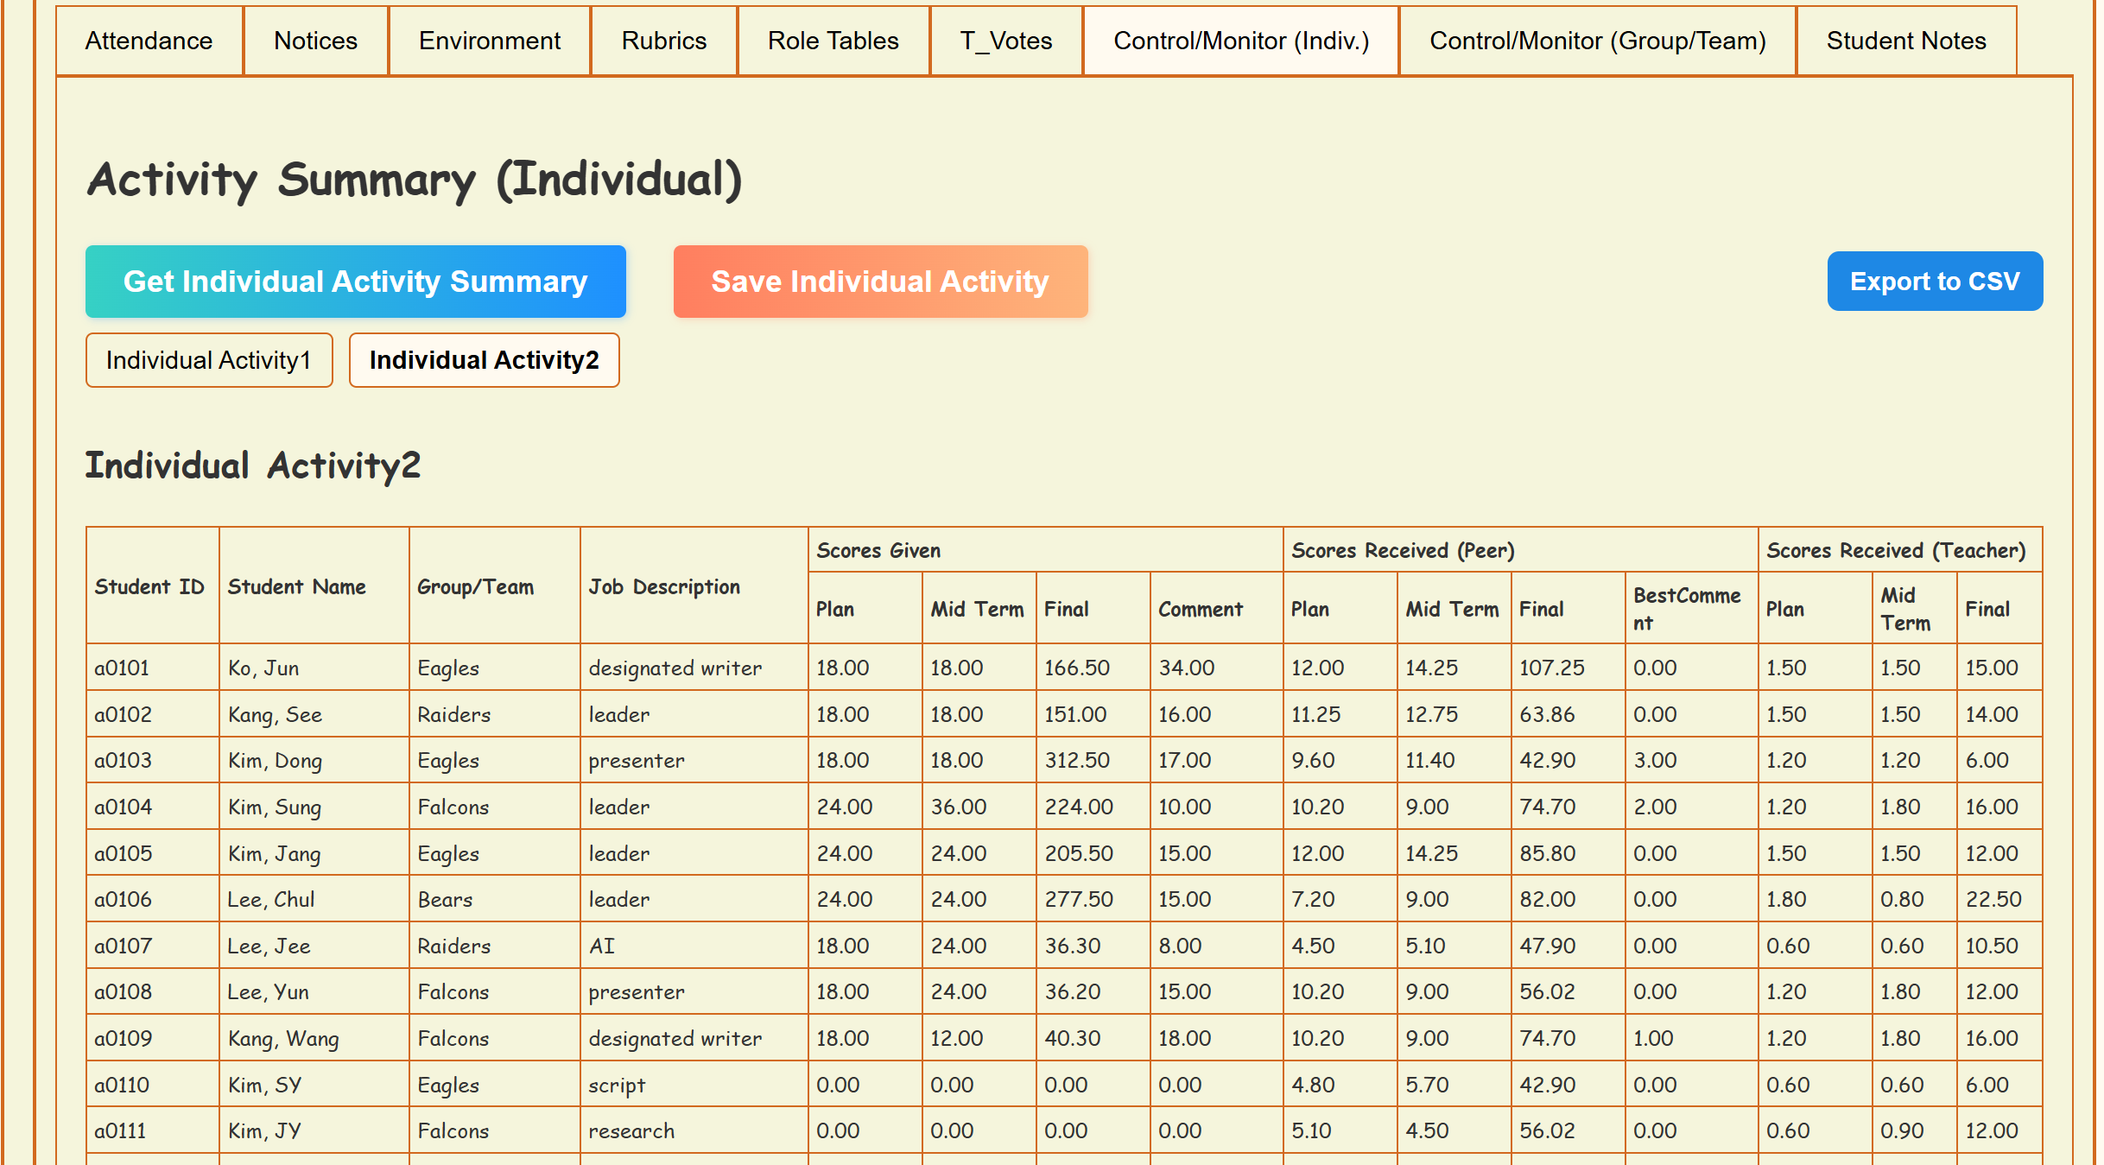Image resolution: width=2104 pixels, height=1165 pixels.
Task: Go to the Role Tables tab
Action: [x=833, y=41]
